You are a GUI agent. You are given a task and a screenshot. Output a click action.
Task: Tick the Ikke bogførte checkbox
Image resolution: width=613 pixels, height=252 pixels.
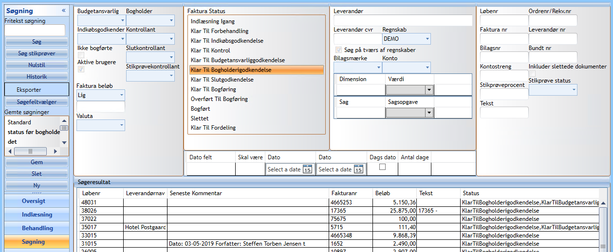(81, 55)
